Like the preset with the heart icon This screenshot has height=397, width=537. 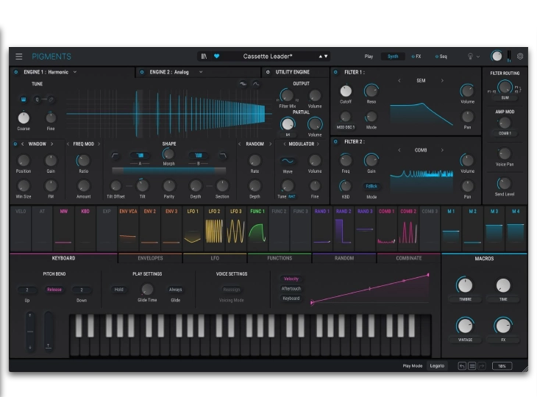pyautogui.click(x=216, y=57)
